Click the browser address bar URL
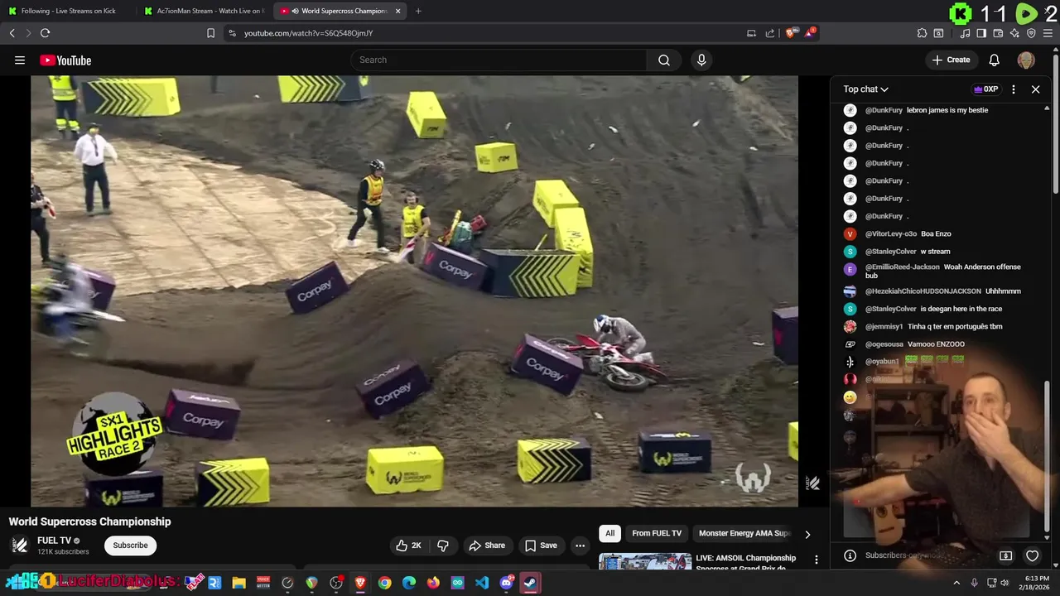Screen dimensions: 1060x596 pos(308,33)
